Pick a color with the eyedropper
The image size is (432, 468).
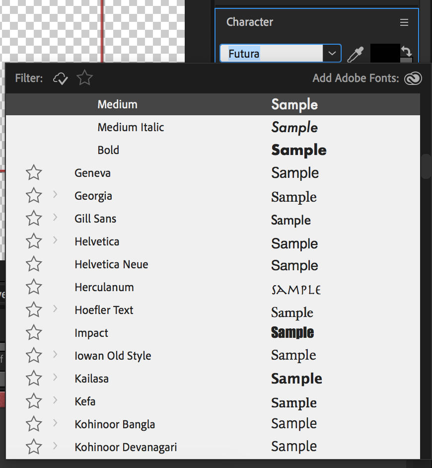[356, 54]
